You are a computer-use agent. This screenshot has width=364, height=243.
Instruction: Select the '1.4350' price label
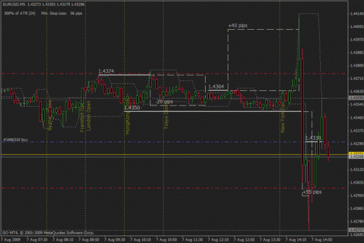(132, 108)
